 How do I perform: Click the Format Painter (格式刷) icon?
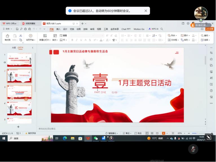click(7, 37)
